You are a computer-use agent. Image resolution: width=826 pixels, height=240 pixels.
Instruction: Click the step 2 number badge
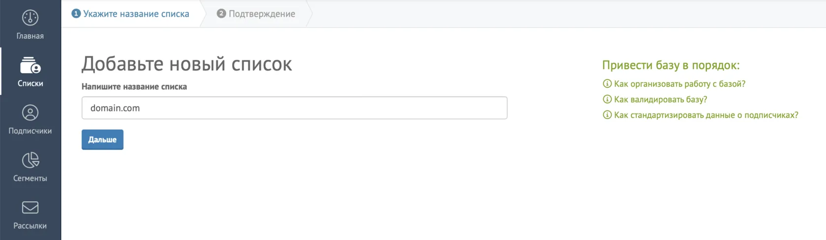point(221,14)
